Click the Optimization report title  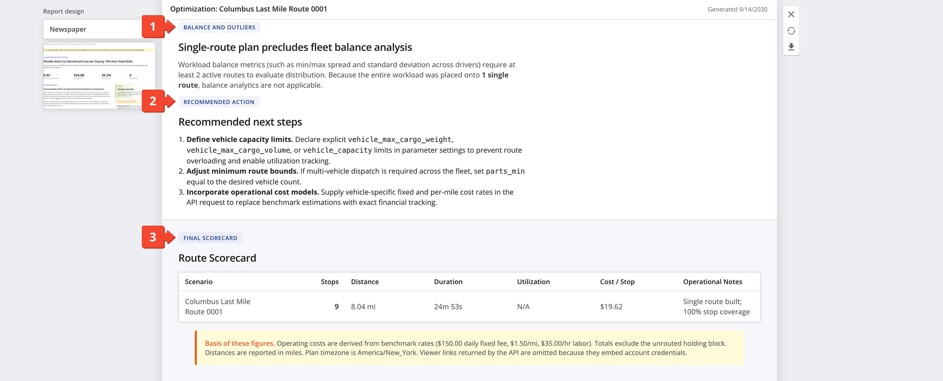(x=249, y=9)
